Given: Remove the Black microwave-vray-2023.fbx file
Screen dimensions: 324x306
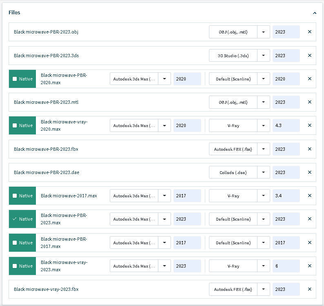Looking at the screenshot, I should pyautogui.click(x=309, y=289).
